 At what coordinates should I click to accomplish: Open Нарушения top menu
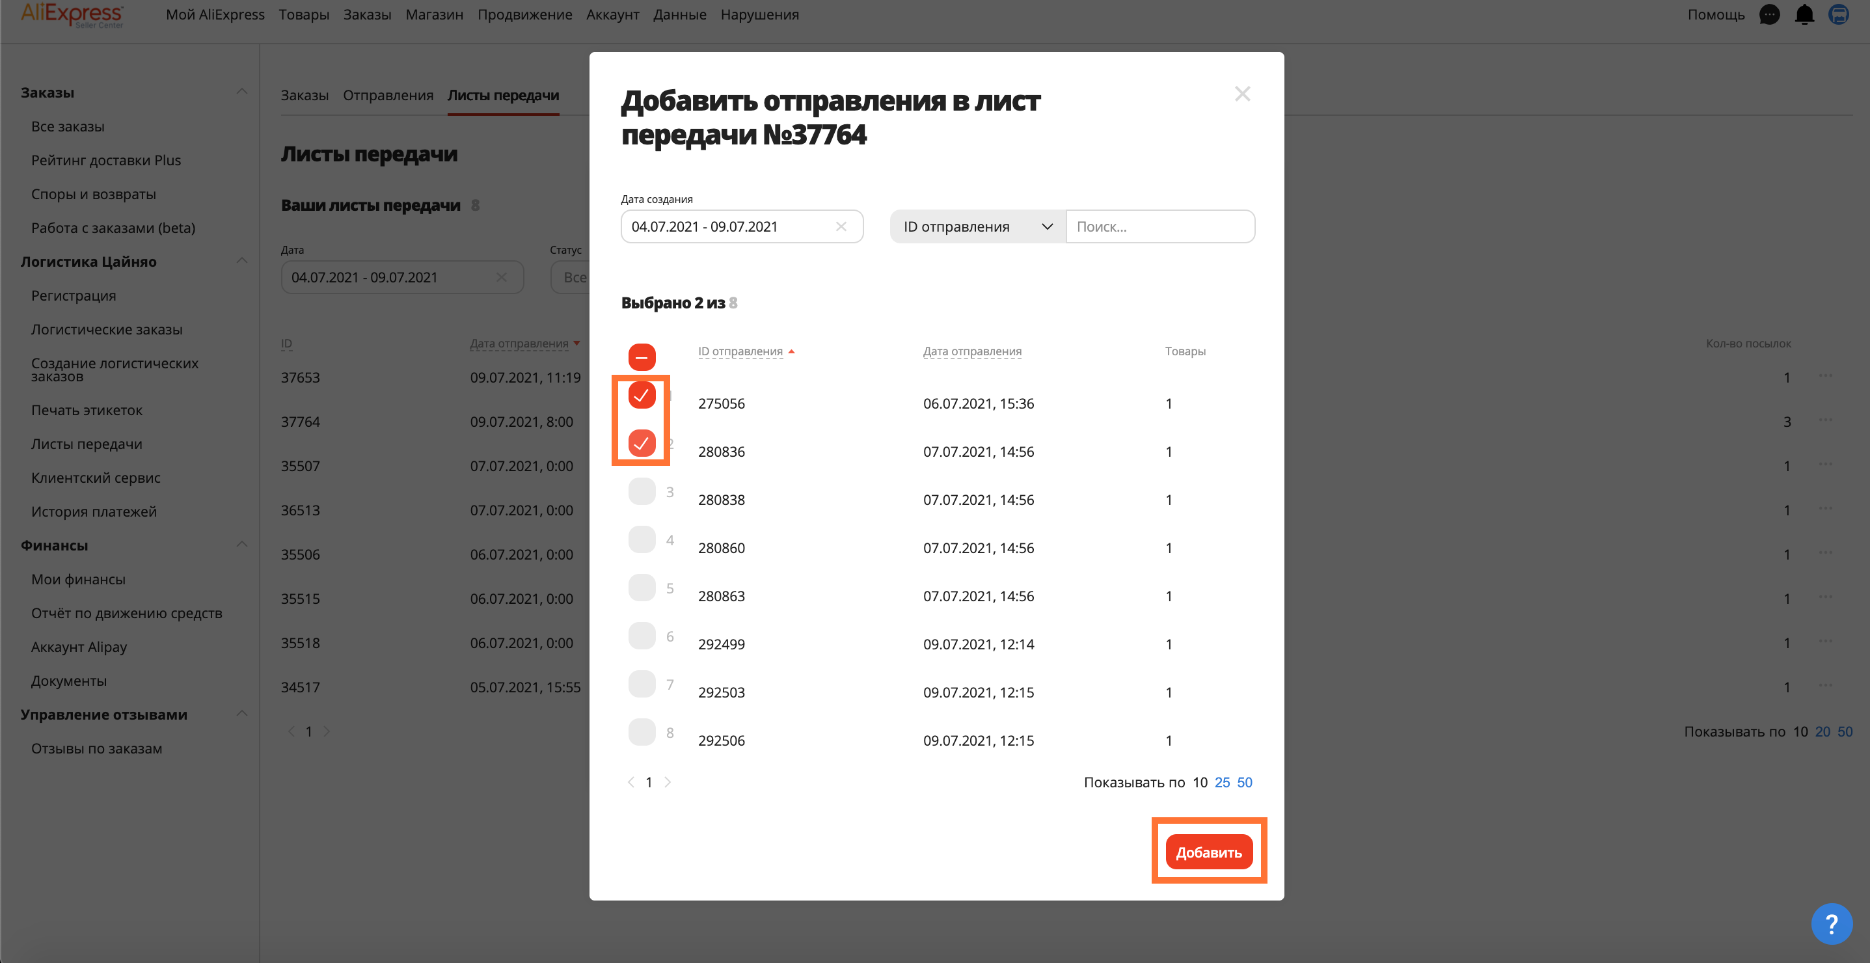[x=759, y=14]
